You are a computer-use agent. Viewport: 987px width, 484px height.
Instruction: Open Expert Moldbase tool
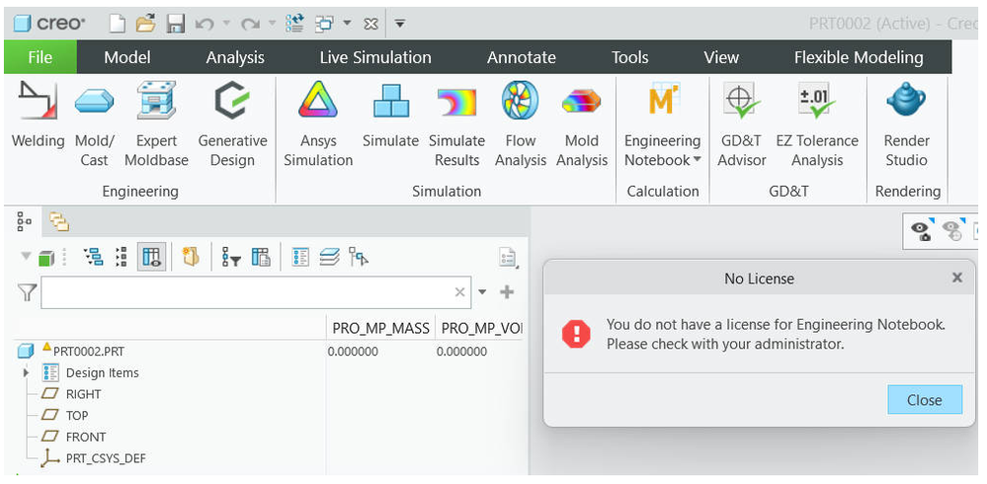(x=156, y=123)
